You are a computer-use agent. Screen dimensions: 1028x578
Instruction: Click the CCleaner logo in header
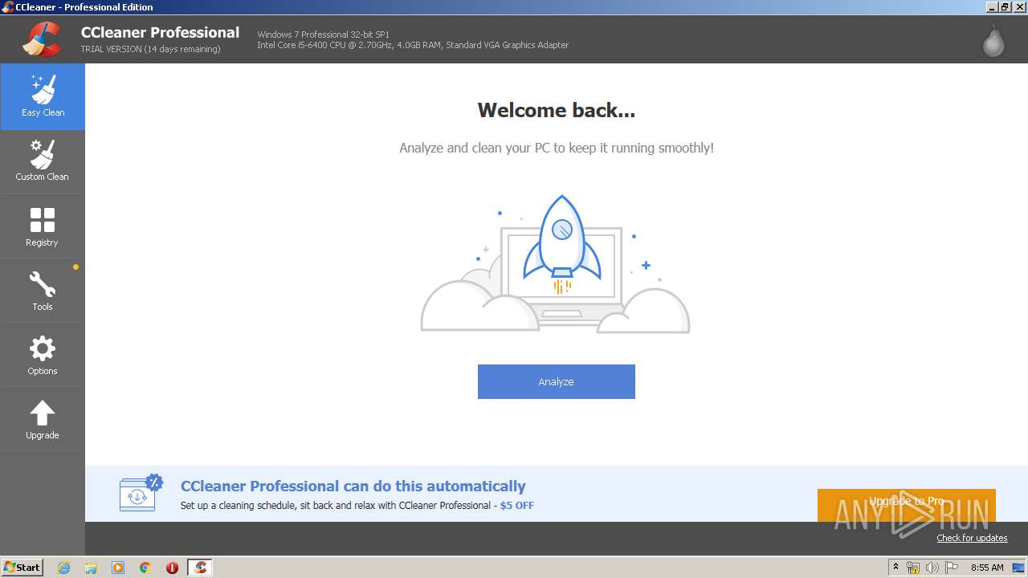click(42, 39)
